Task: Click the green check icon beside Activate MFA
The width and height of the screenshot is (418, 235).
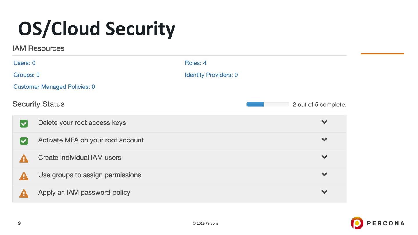Action: 24,141
